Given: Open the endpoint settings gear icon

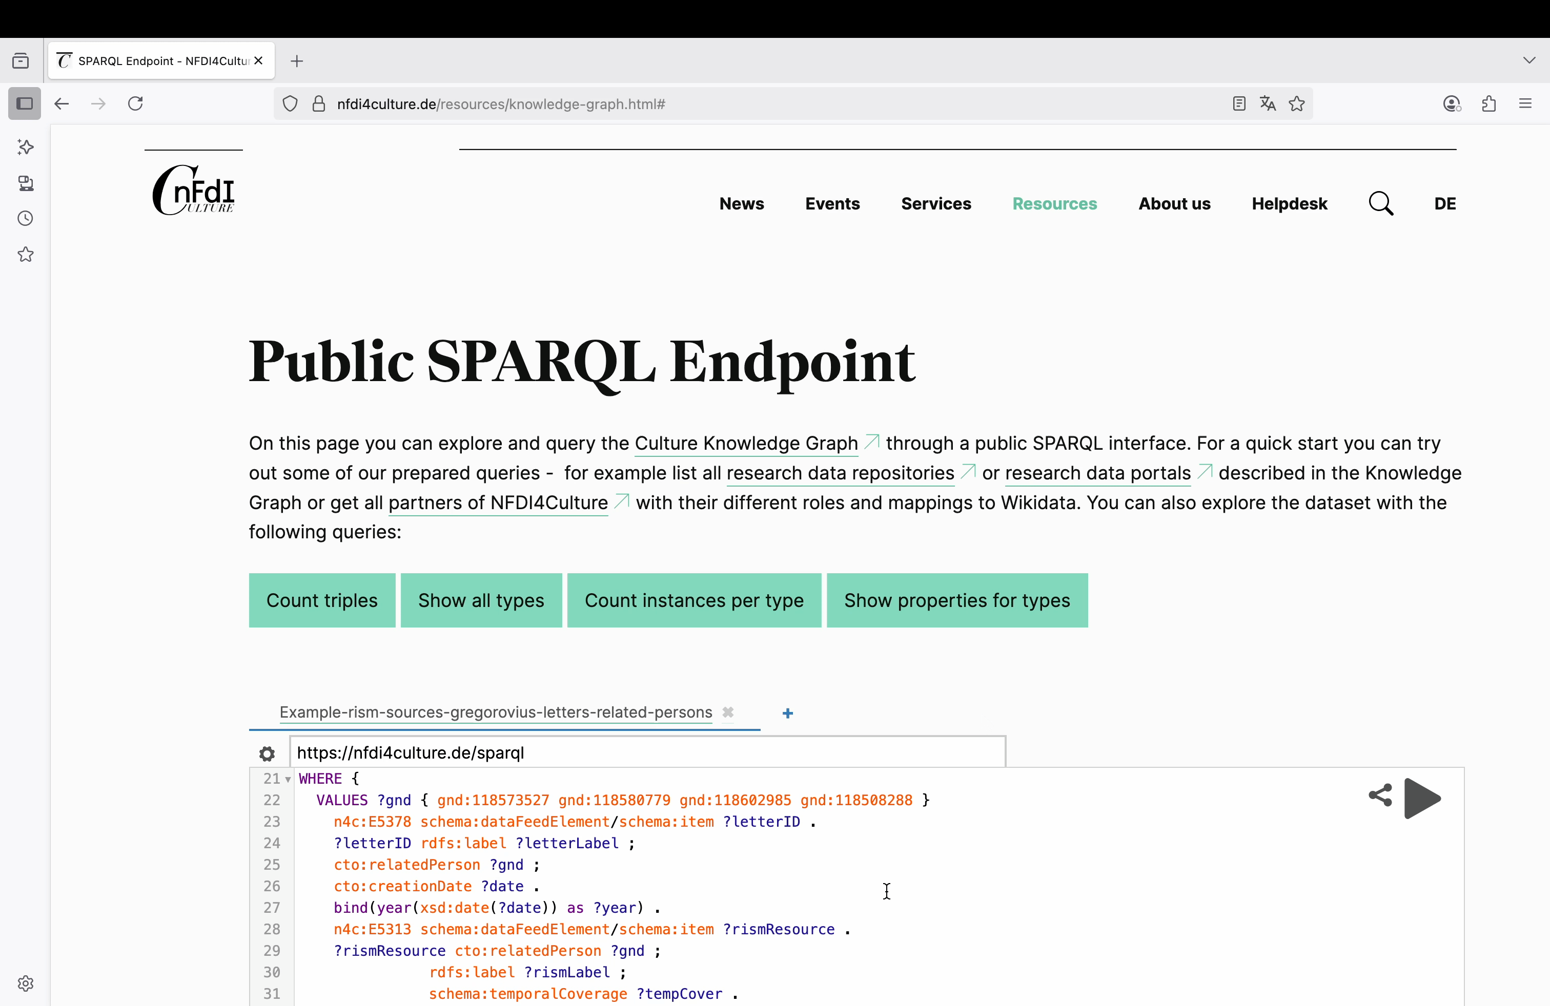Looking at the screenshot, I should coord(267,753).
